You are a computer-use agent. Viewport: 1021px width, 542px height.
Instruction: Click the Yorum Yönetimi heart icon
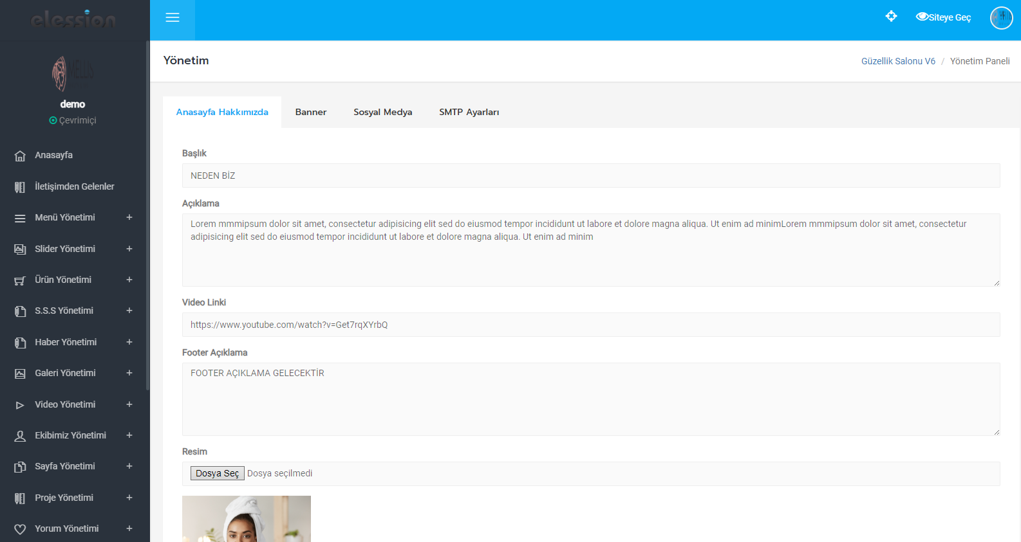20,529
